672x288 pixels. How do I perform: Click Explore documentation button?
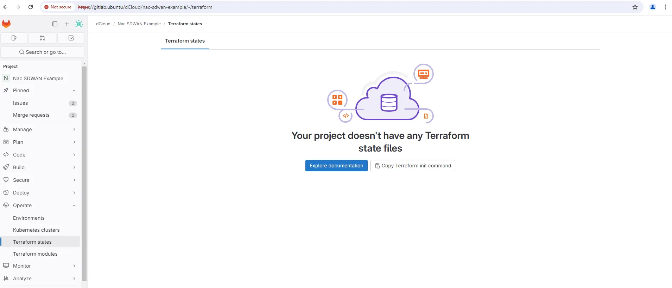[336, 166]
